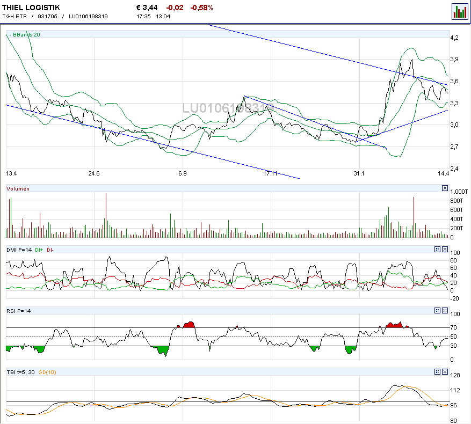The width and height of the screenshot is (471, 424).
Task: Click the -0,58% change value
Action: [201, 8]
